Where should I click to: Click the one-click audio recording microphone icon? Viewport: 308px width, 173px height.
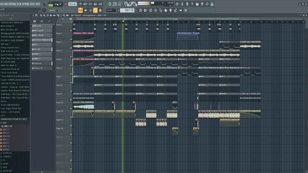point(187,4)
